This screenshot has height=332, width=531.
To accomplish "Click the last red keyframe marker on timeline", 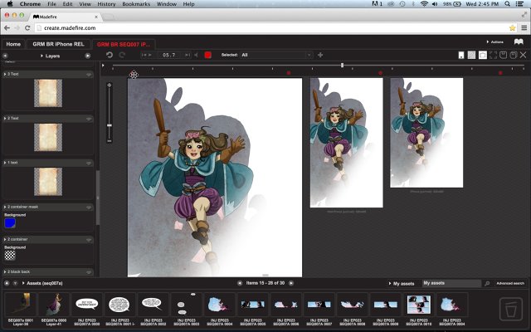I will (500, 73).
